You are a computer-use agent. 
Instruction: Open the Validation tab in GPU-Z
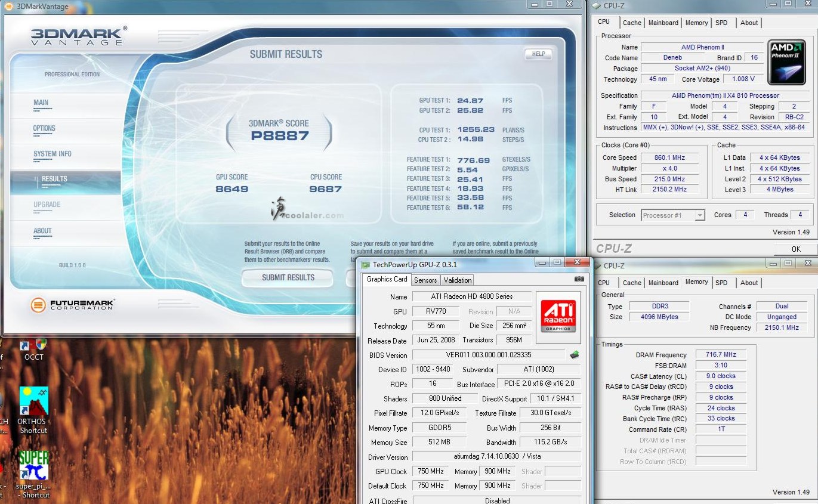point(458,280)
